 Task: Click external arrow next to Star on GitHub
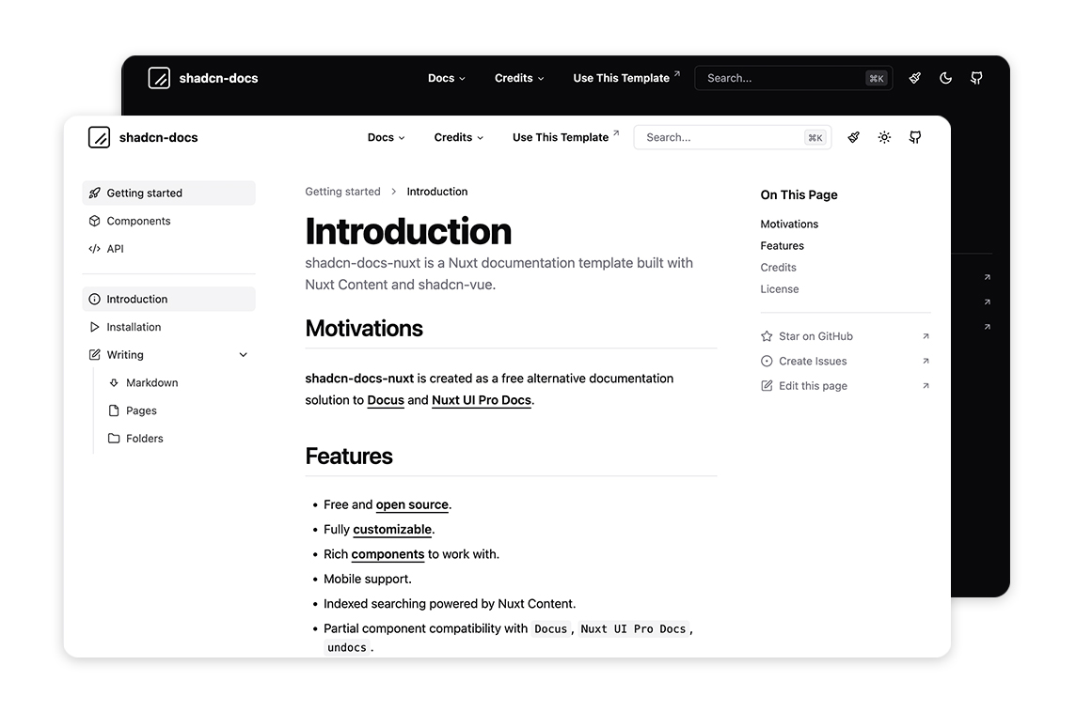[926, 335]
